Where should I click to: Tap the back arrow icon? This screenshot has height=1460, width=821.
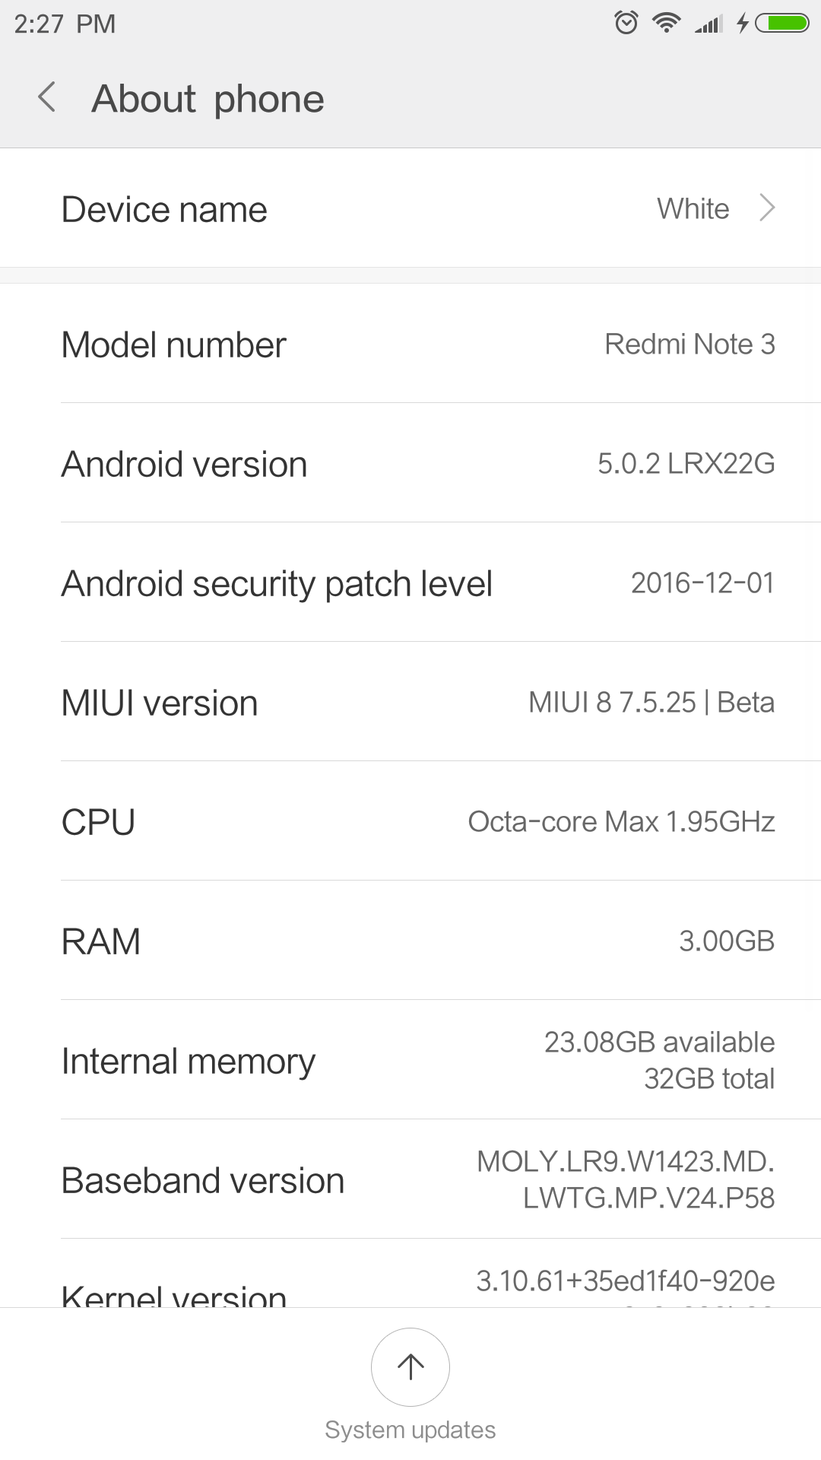point(47,97)
